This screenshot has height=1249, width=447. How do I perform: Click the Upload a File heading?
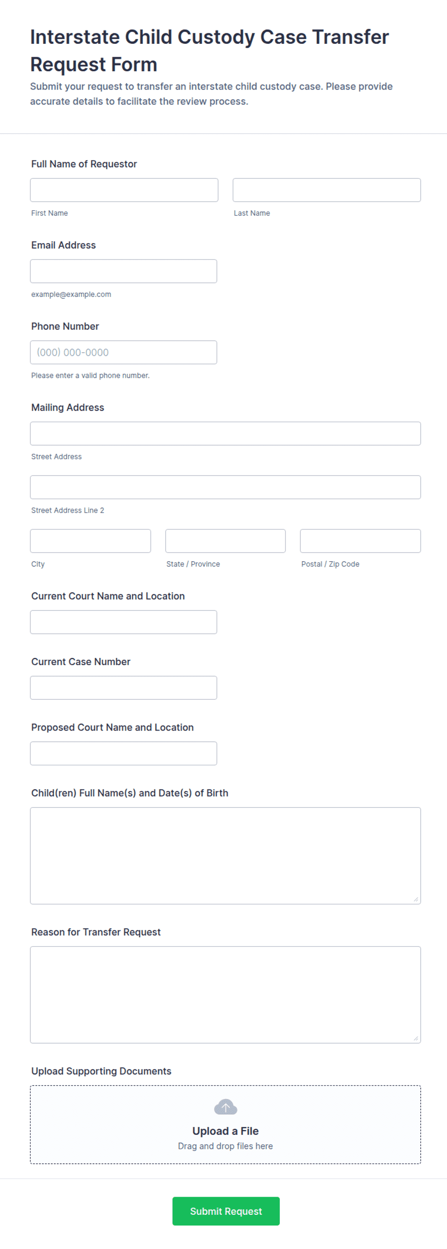[x=225, y=1131]
